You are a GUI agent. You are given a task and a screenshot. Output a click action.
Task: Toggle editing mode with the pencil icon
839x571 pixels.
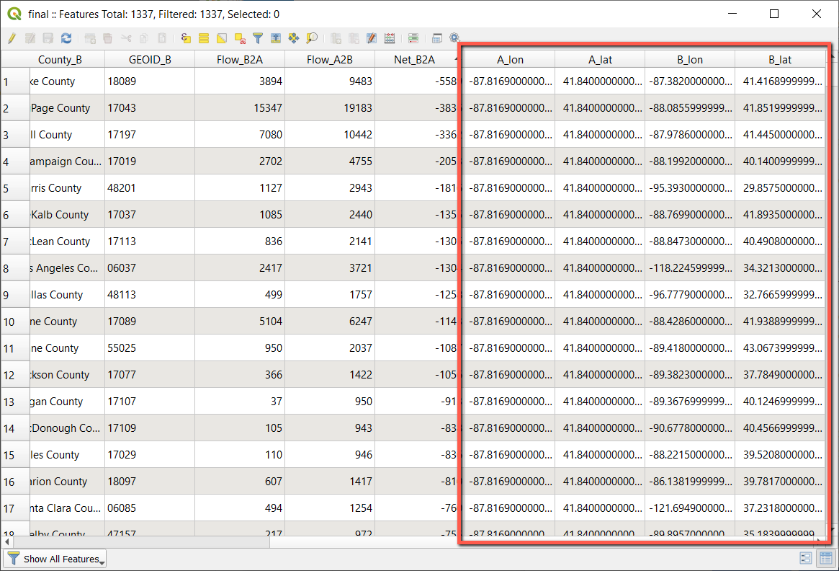point(12,38)
